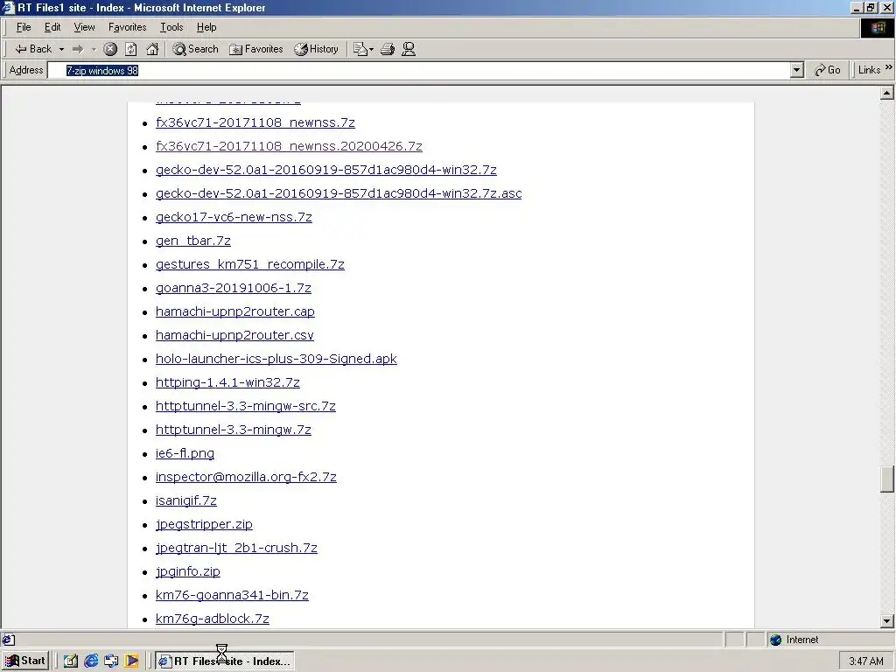
Task: Open isanigif.7z link
Action: (185, 500)
